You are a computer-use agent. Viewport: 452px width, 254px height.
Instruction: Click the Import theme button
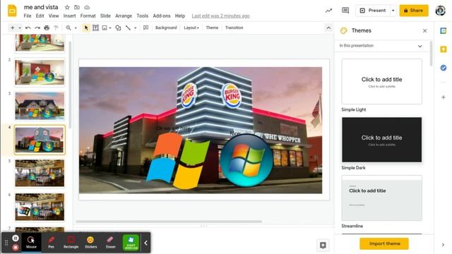click(384, 243)
